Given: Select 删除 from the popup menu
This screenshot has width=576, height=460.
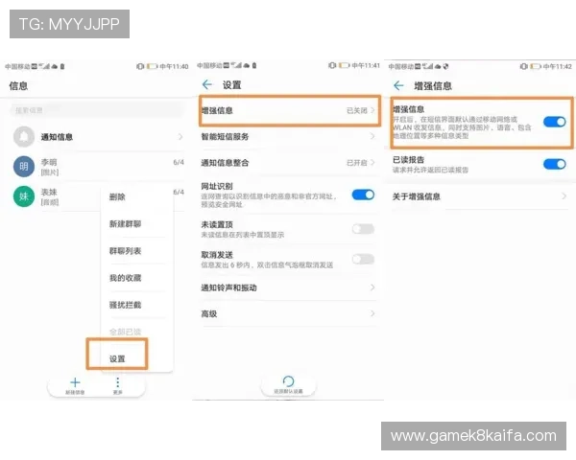Looking at the screenshot, I should (x=117, y=197).
